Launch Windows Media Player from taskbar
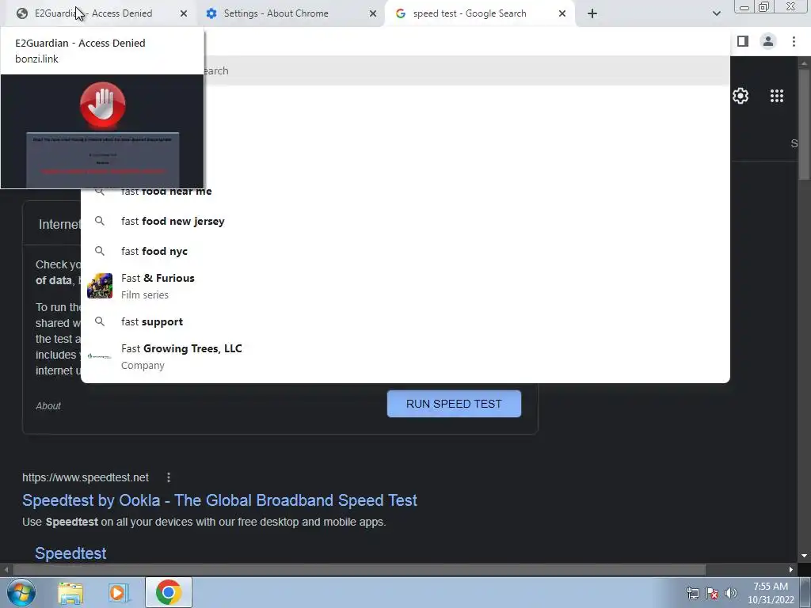 coord(119,592)
